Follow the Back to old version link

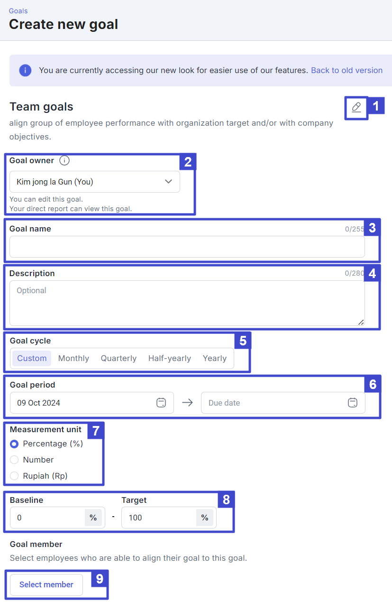346,70
